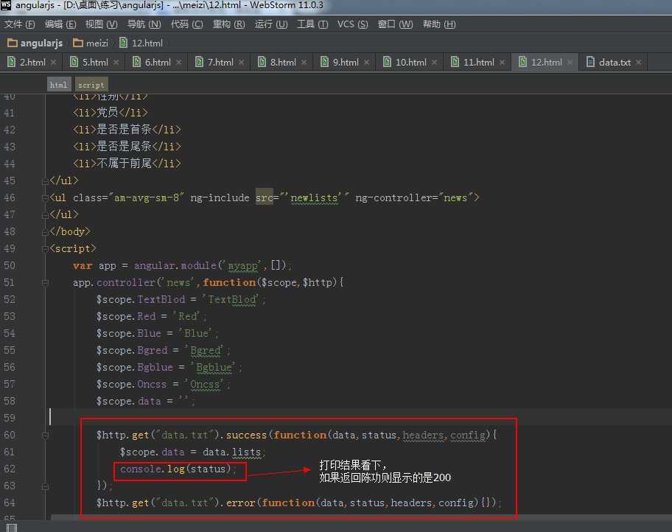Click the text 'newlists' in ng-include
The height and width of the screenshot is (532, 672).
[x=314, y=198]
